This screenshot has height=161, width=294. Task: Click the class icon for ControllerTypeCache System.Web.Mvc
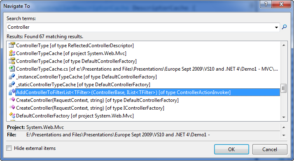pyautogui.click(x=12, y=53)
